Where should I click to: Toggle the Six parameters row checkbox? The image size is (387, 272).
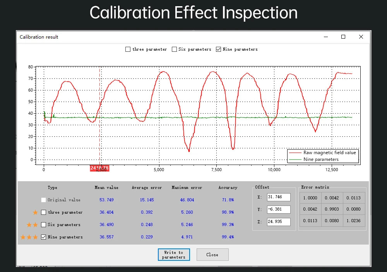[x=43, y=224]
